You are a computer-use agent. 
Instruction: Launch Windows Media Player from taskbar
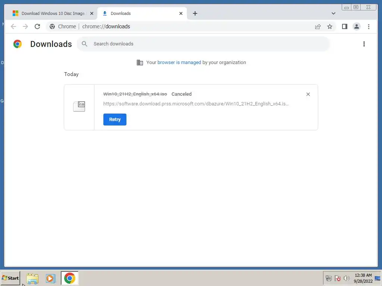(x=51, y=279)
